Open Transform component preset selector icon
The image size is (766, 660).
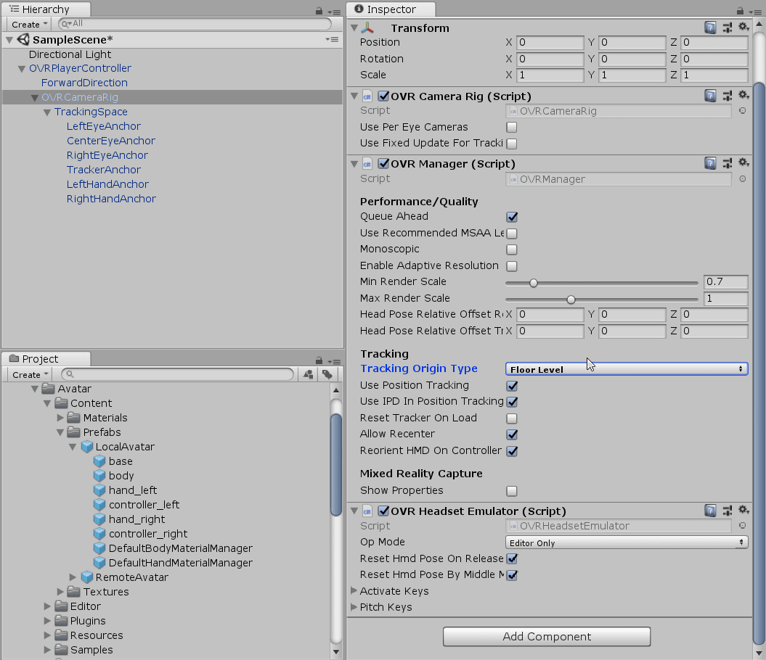(x=728, y=28)
